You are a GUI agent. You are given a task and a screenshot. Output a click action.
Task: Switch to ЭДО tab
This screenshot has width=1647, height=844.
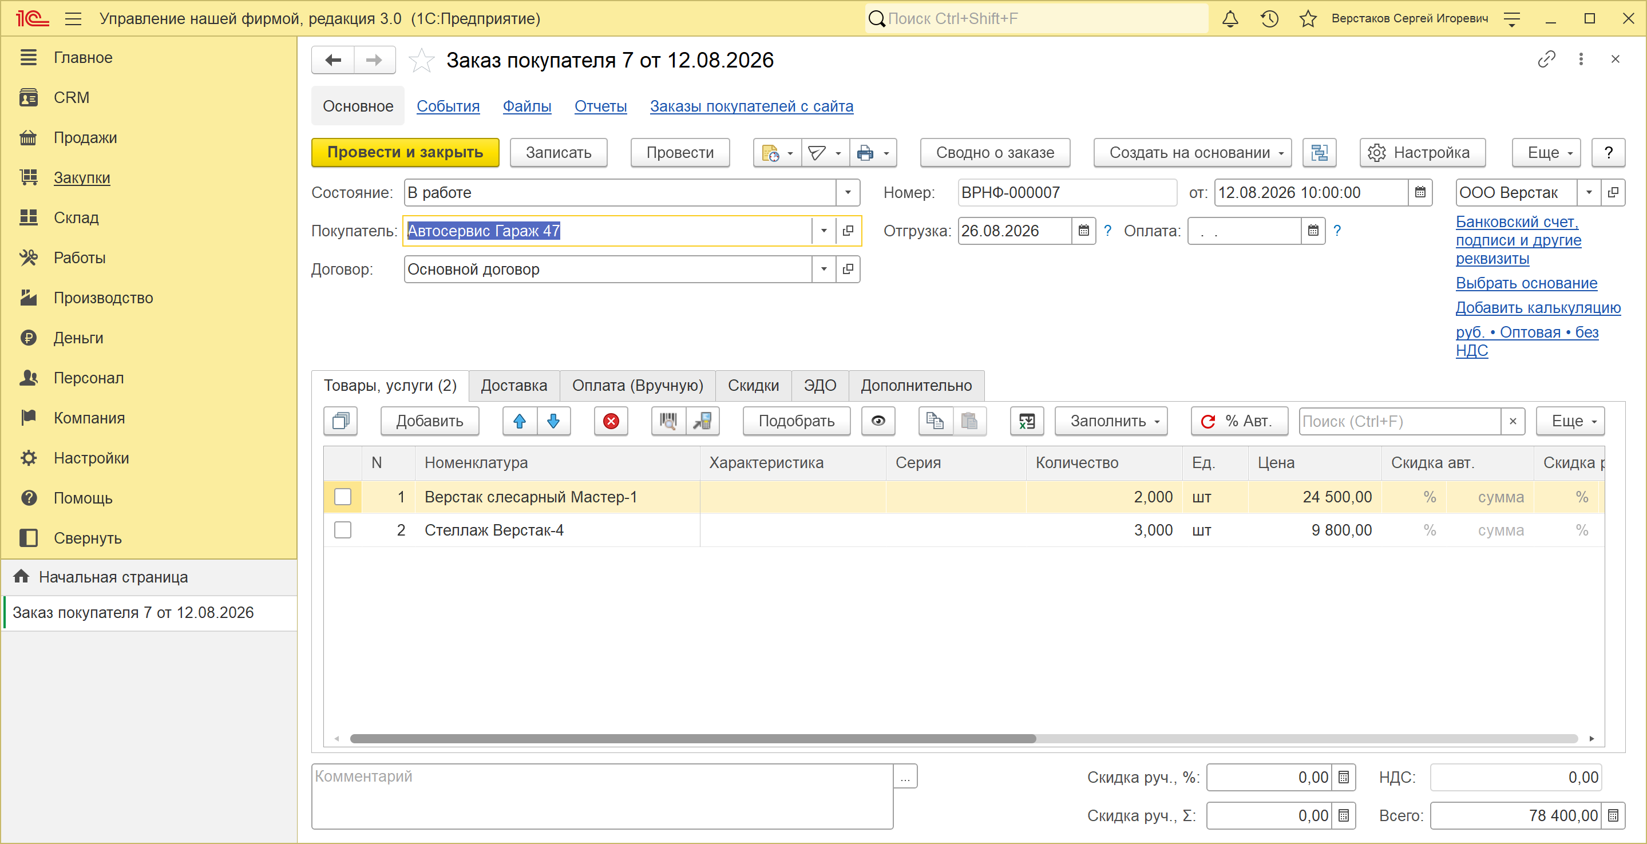(x=820, y=386)
